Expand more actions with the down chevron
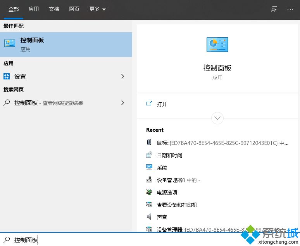This screenshot has height=246, width=300. pyautogui.click(x=217, y=118)
